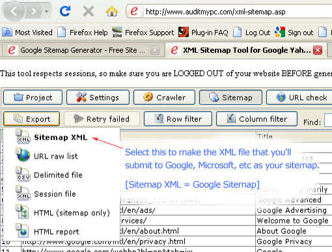Click the Retry failed button
The height and width of the screenshot is (252, 332).
[102, 119]
